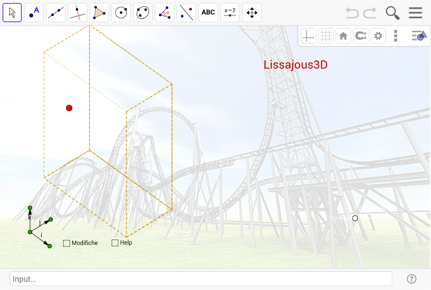
Task: Click the green origin point of the axes
Action: (30, 232)
